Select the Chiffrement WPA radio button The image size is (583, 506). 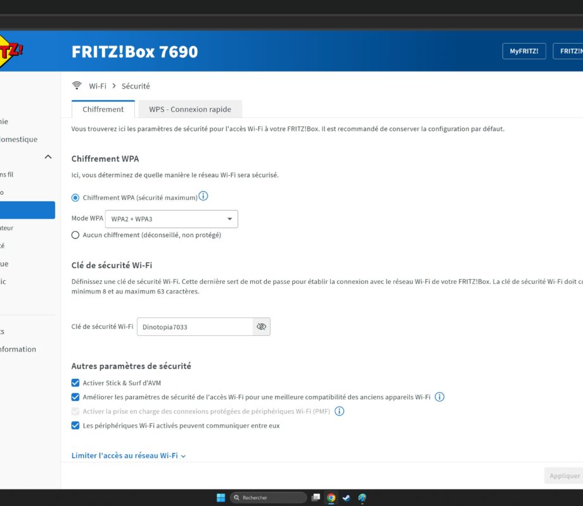[x=75, y=198]
